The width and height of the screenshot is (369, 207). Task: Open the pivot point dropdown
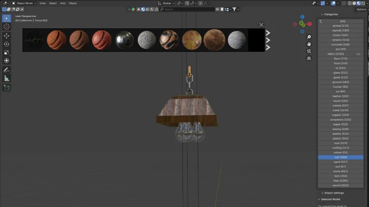point(180,3)
